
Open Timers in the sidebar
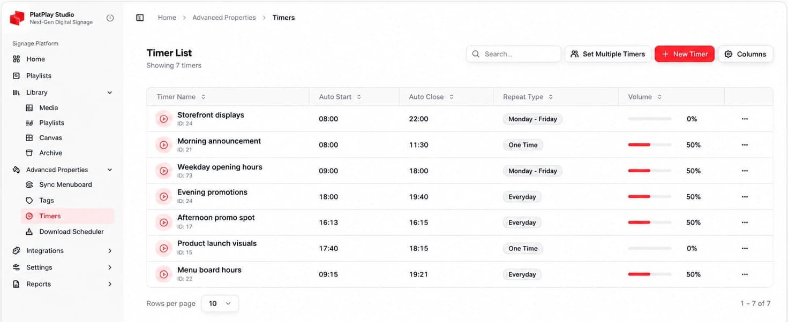(67, 216)
